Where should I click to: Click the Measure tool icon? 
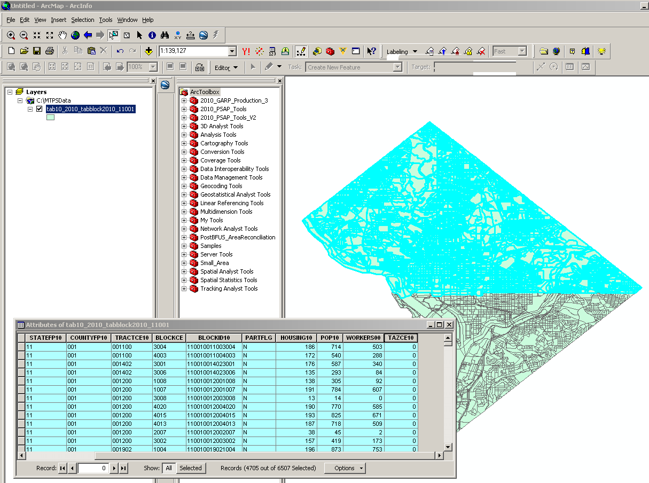point(191,35)
